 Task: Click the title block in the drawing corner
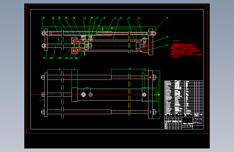184,123
